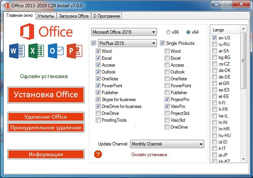Screen dimensions: 253x178
Task: Click the Langs column header
Action: (224, 30)
